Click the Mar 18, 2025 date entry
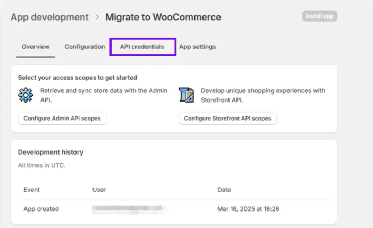 click(248, 209)
